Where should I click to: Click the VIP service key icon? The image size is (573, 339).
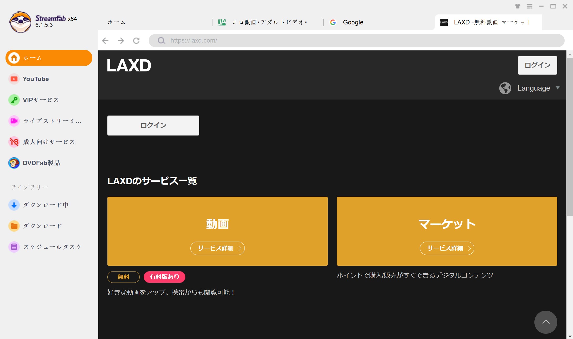(14, 100)
